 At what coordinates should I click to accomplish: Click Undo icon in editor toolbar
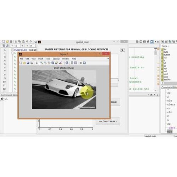click(27, 41)
